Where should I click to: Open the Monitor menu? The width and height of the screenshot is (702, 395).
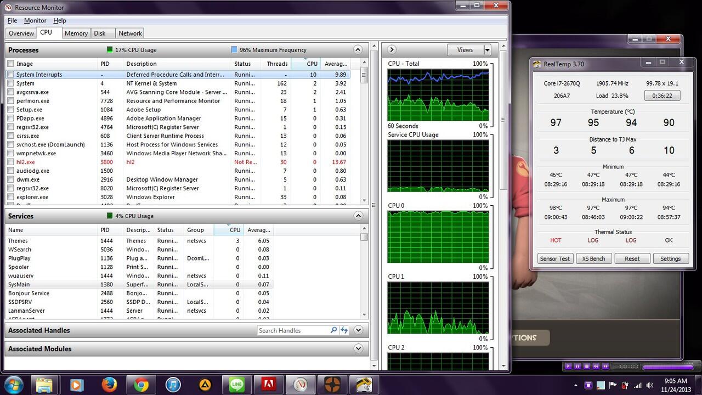35,21
